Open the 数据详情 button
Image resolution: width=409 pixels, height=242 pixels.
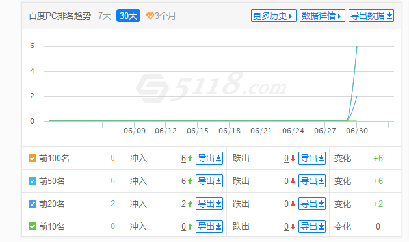[x=322, y=16]
